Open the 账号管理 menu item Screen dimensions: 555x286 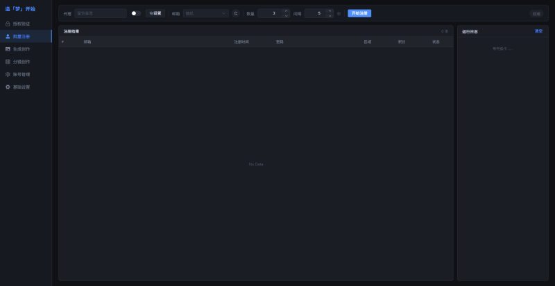coord(22,74)
